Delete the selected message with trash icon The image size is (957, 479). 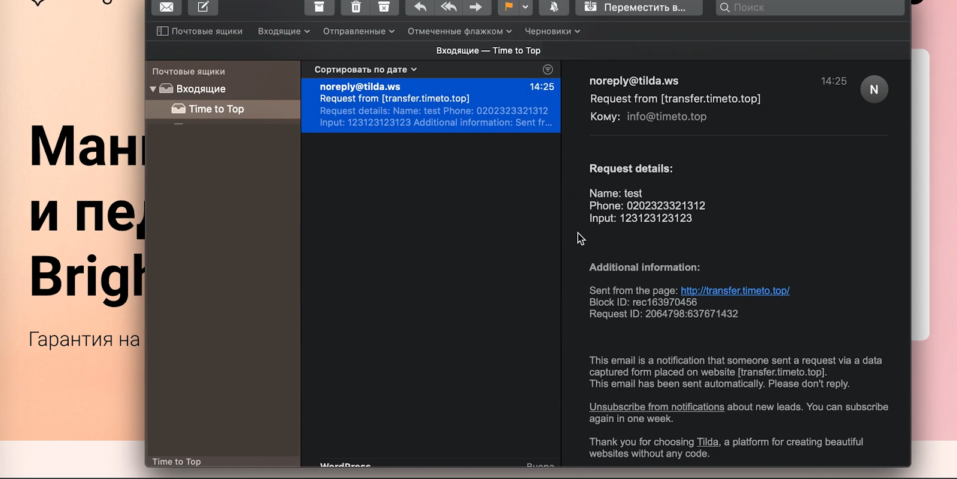tap(356, 7)
